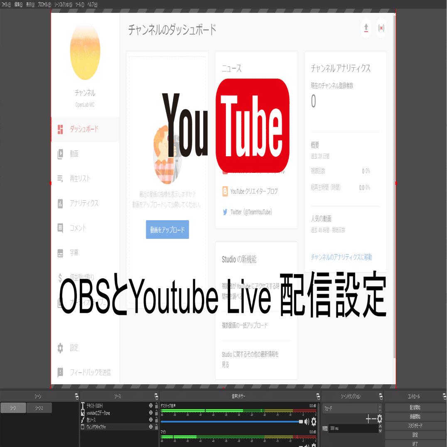Undock the シーントランジション panel with float icon
This screenshot has width=447, height=447.
click(381, 396)
